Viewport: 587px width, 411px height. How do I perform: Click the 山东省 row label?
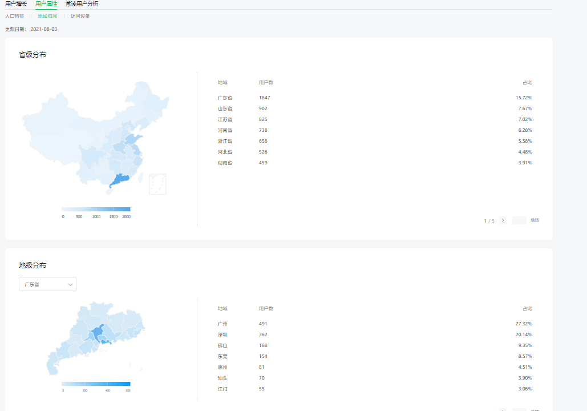(x=225, y=108)
